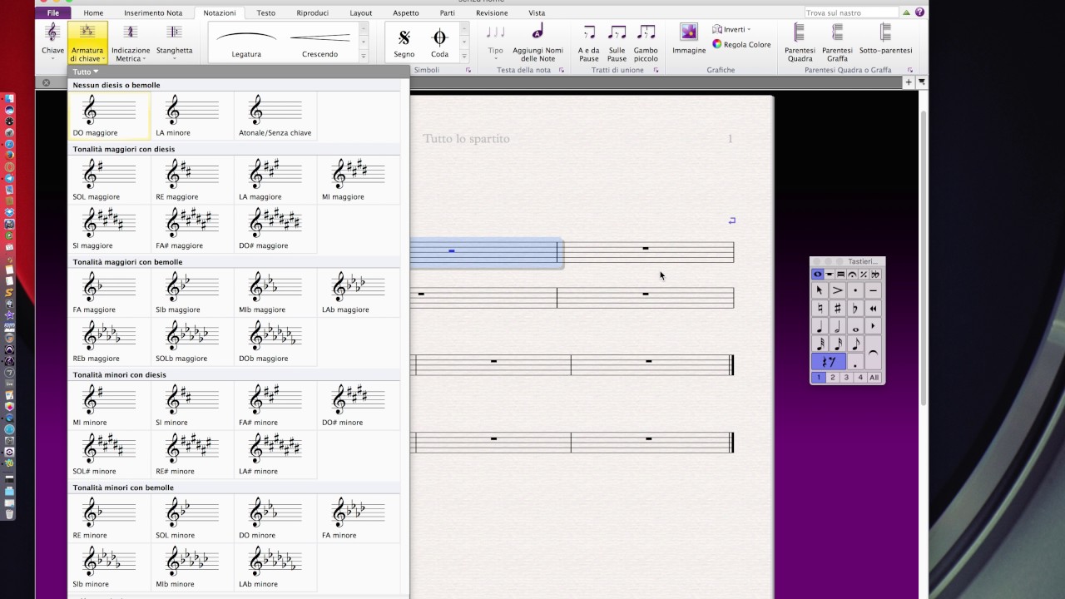Select All voices in keypad
The image size is (1065, 599).
click(x=874, y=378)
